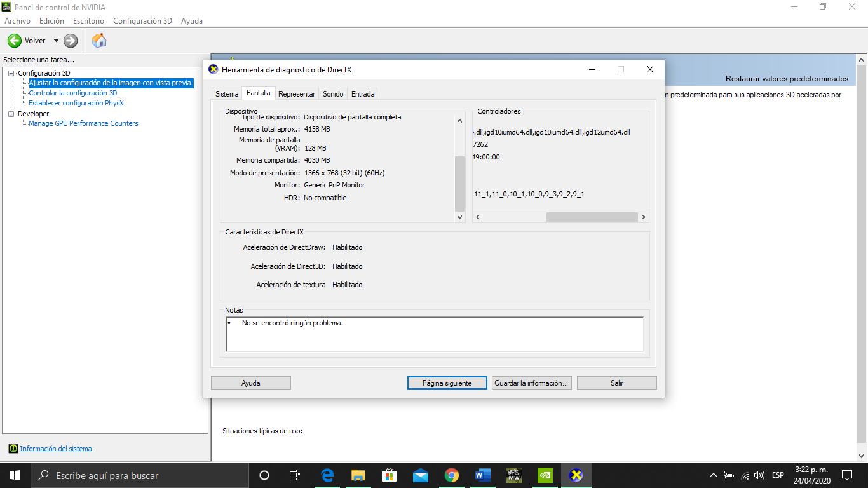This screenshot has height=488, width=868.
Task: Open the notification center icon
Action: click(847, 475)
